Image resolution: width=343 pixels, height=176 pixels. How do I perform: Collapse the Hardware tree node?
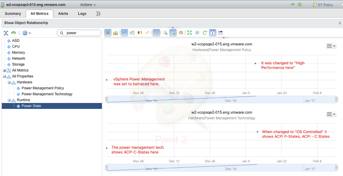point(9,82)
